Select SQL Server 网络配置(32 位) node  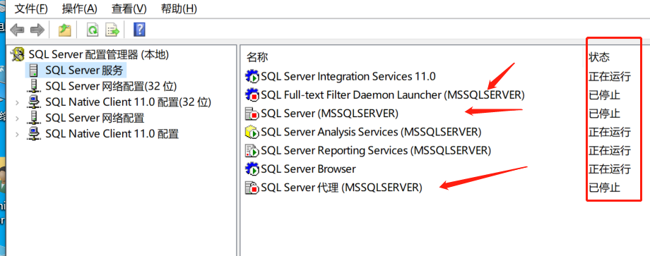[x=111, y=86]
